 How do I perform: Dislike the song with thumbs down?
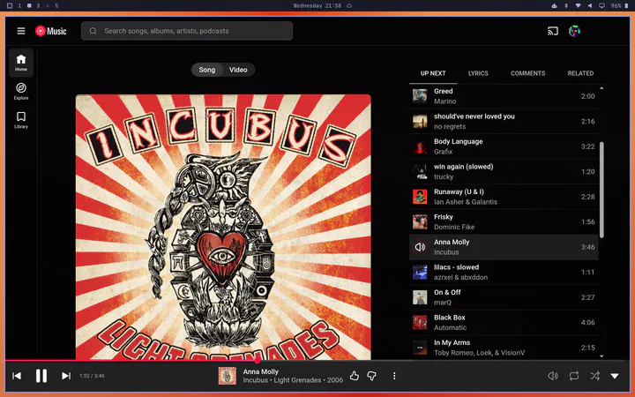pos(372,376)
